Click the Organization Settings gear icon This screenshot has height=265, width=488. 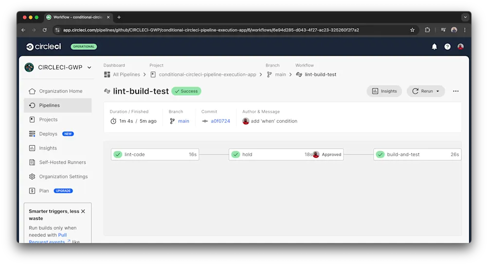click(32, 177)
